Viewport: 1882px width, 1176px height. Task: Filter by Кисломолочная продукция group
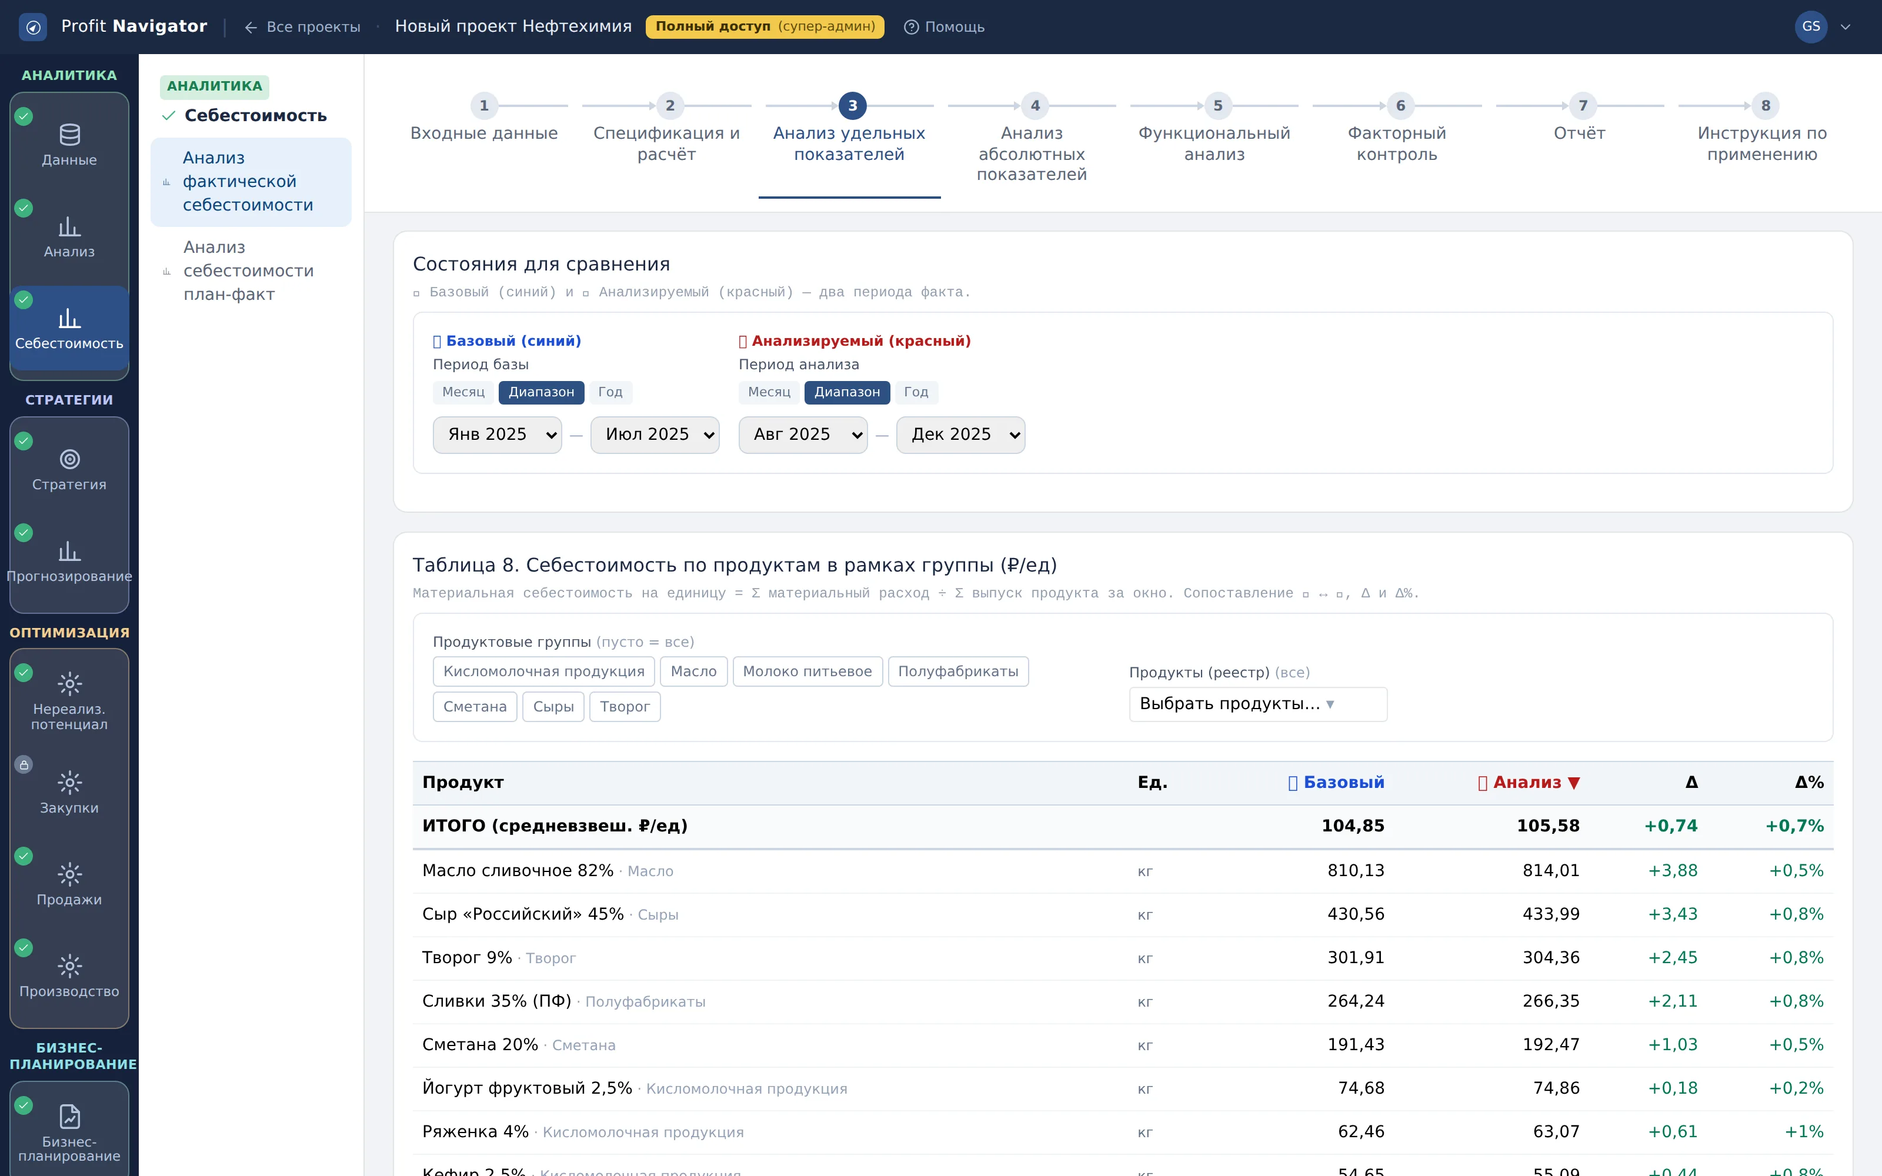(543, 671)
